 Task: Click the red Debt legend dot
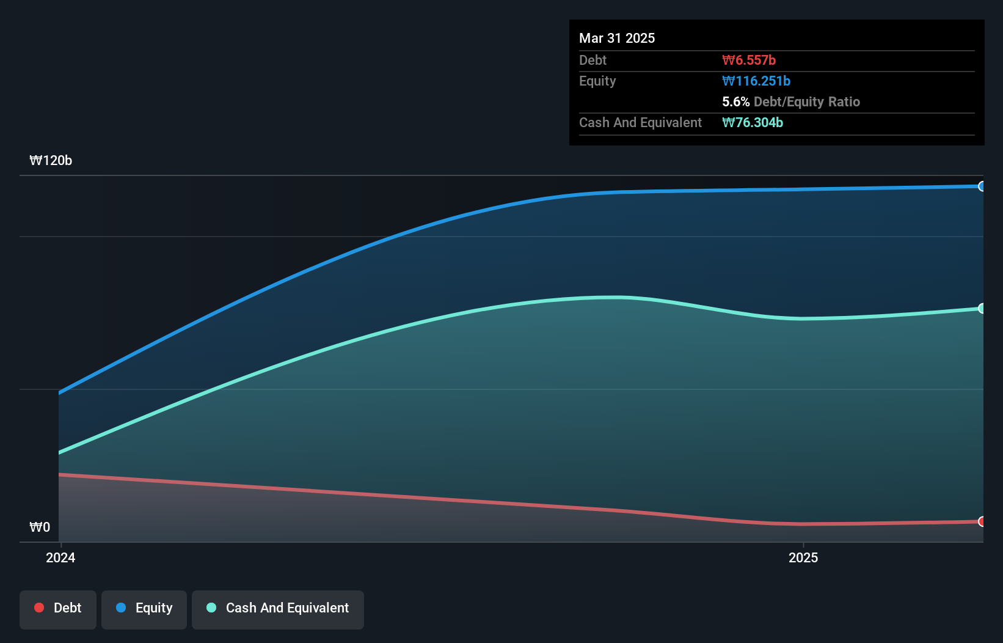coord(38,608)
